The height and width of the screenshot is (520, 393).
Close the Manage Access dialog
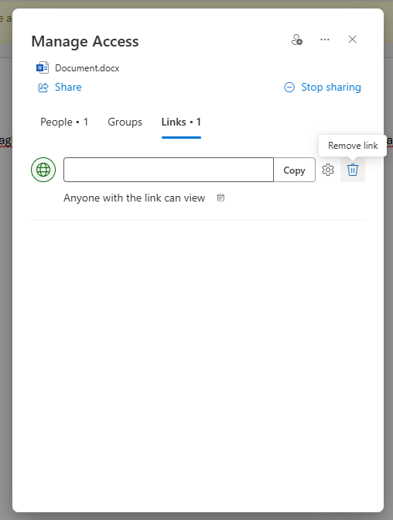pyautogui.click(x=352, y=40)
